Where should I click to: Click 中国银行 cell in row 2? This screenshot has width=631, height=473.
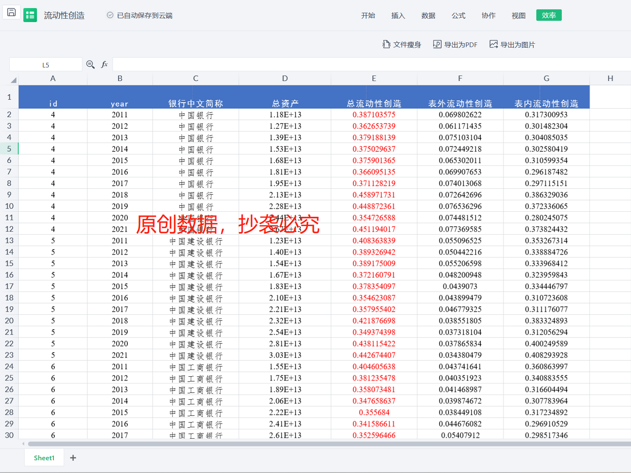pyautogui.click(x=196, y=115)
